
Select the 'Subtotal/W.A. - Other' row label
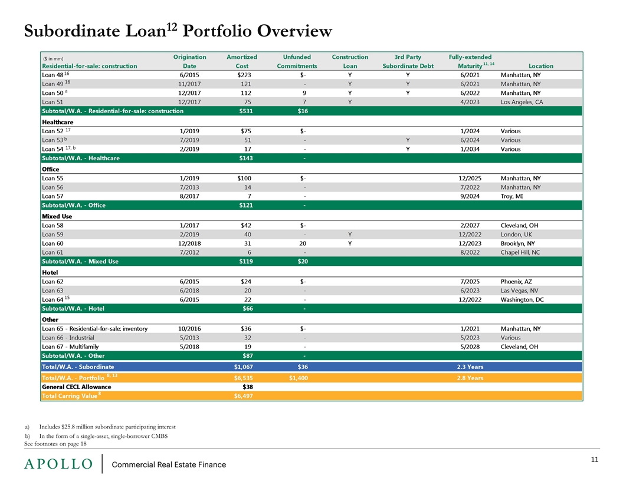point(73,355)
